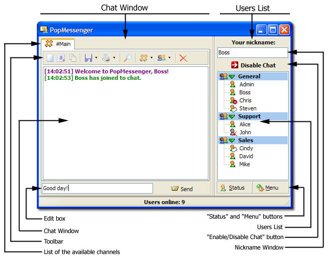Click the floppy disk save icon
The height and width of the screenshot is (260, 330).
click(88, 58)
